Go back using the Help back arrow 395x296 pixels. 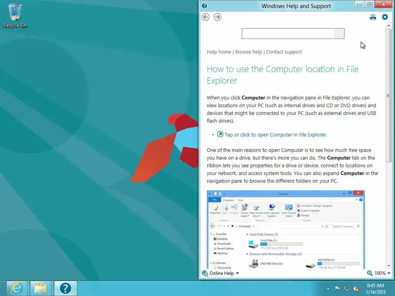point(206,17)
